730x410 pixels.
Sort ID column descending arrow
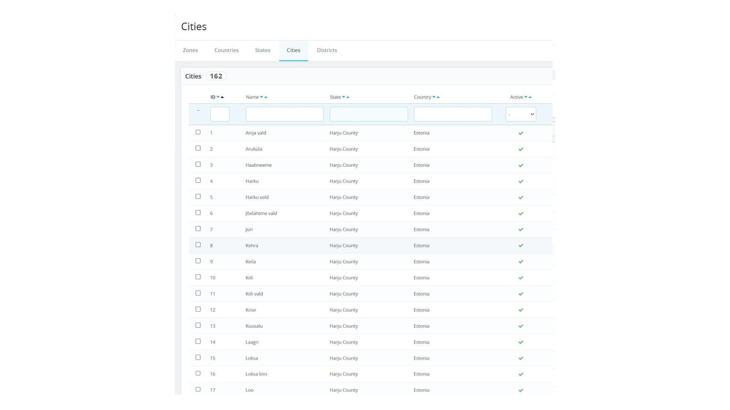tap(218, 97)
